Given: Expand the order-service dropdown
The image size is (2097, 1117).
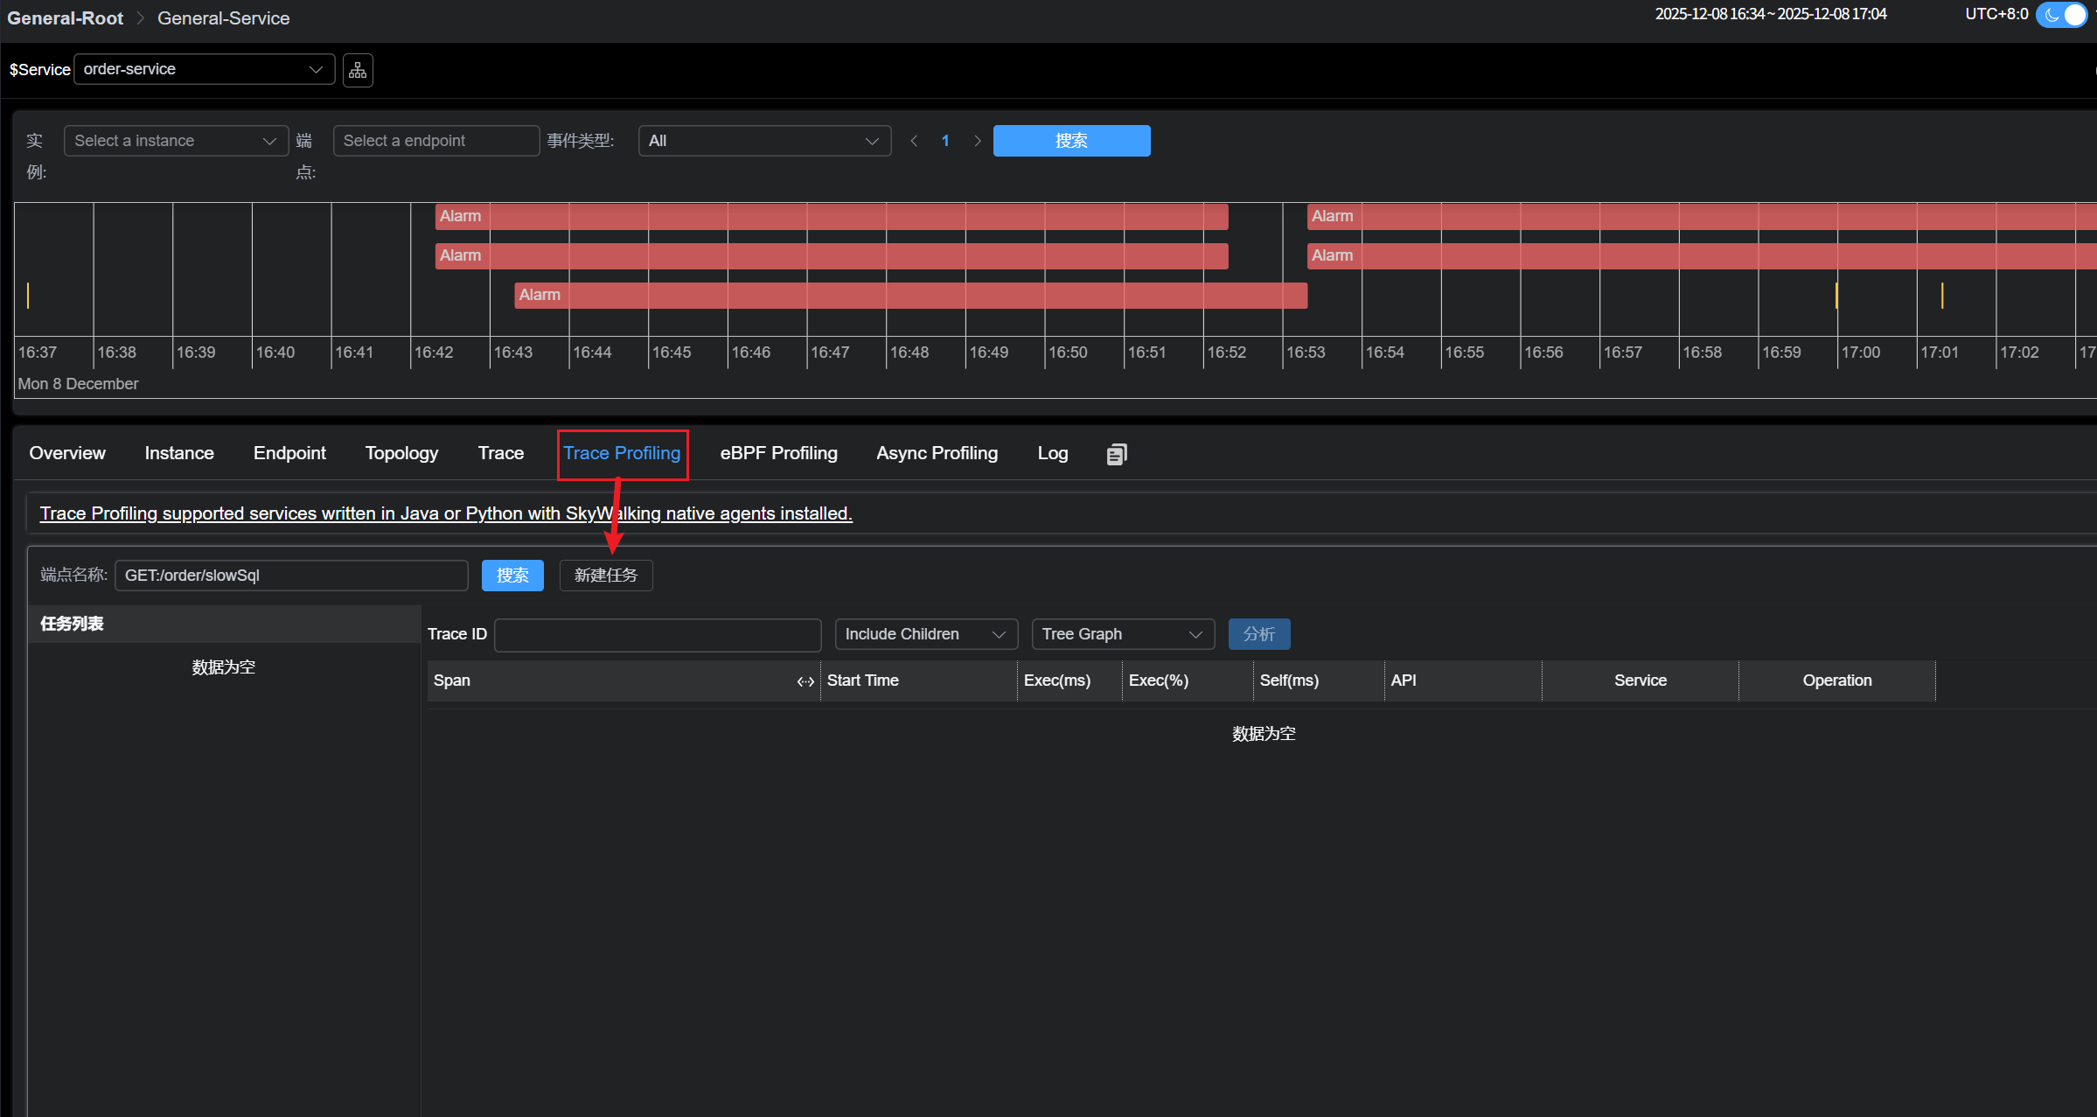Looking at the screenshot, I should click(x=204, y=69).
